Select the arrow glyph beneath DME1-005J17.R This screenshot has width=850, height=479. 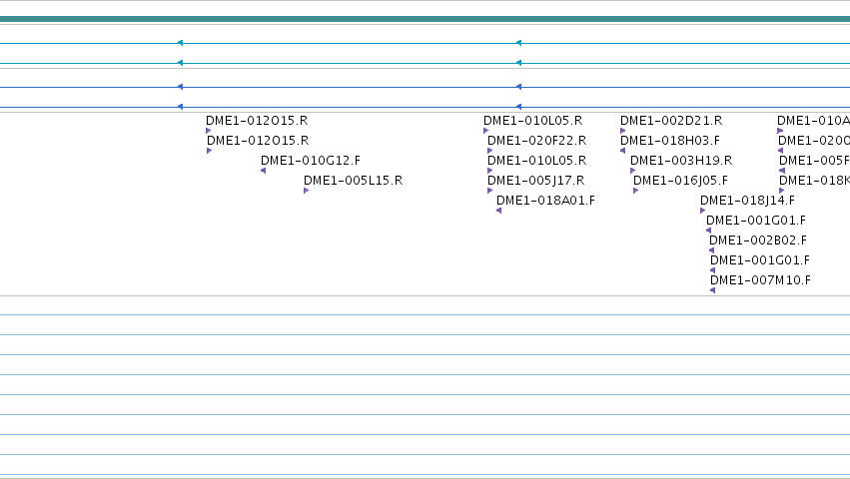click(490, 191)
